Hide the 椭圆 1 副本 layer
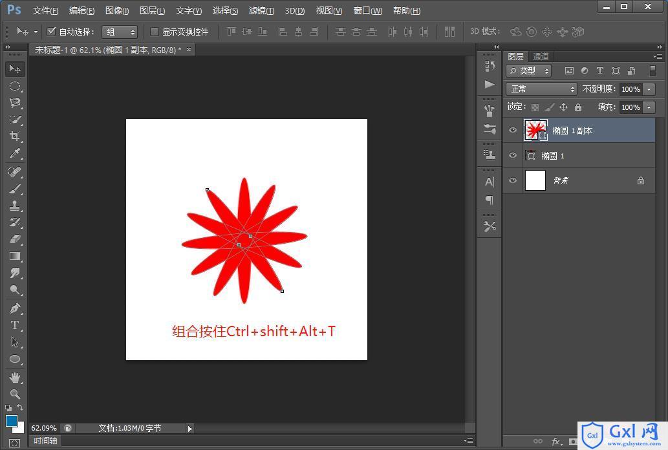Image resolution: width=668 pixels, height=450 pixels. coord(513,131)
